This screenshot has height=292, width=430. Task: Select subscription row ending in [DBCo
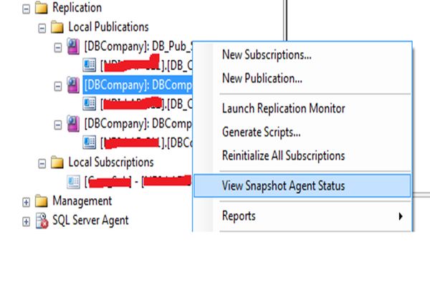[x=146, y=142]
